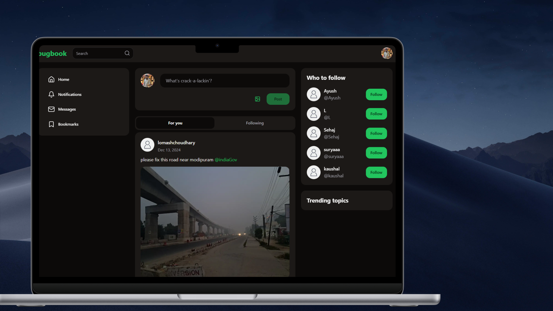The image size is (553, 311).
Task: Follow the user kaushal
Action: 376,172
